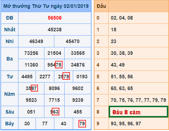Click number 95475 in Ba row

(54, 65)
